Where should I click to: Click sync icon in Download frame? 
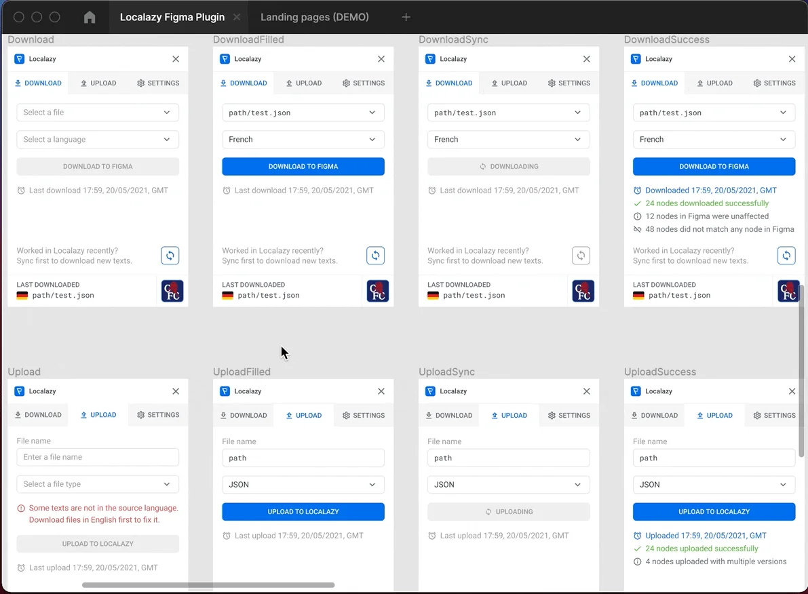[x=170, y=256]
